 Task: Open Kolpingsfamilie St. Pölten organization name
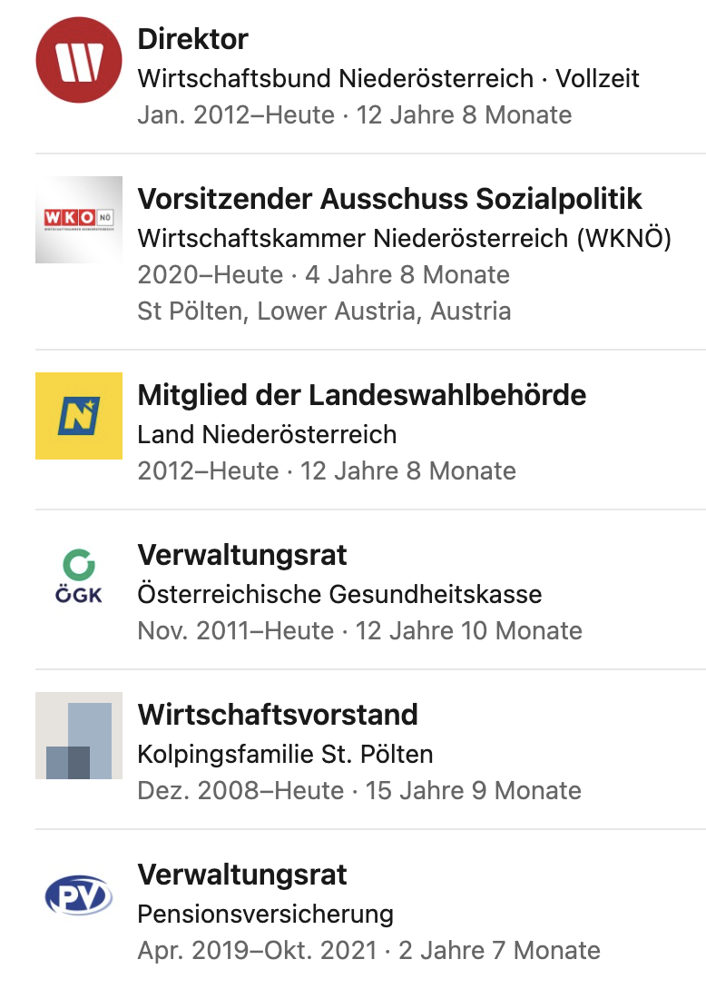point(285,755)
